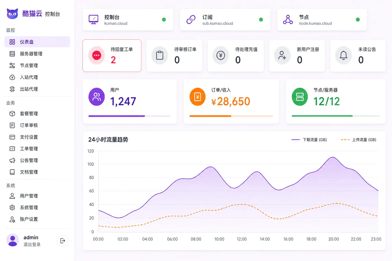Click the 支付设置 card icon
The image size is (392, 261).
(12, 137)
